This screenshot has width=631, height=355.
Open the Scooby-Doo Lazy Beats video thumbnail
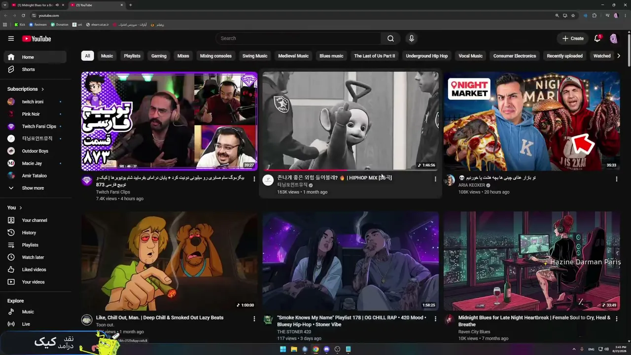click(169, 261)
